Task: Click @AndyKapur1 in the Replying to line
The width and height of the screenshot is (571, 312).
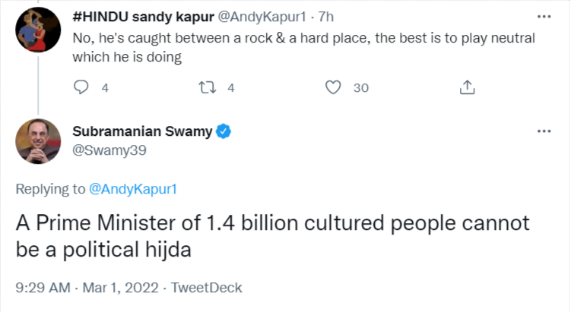Action: point(133,189)
